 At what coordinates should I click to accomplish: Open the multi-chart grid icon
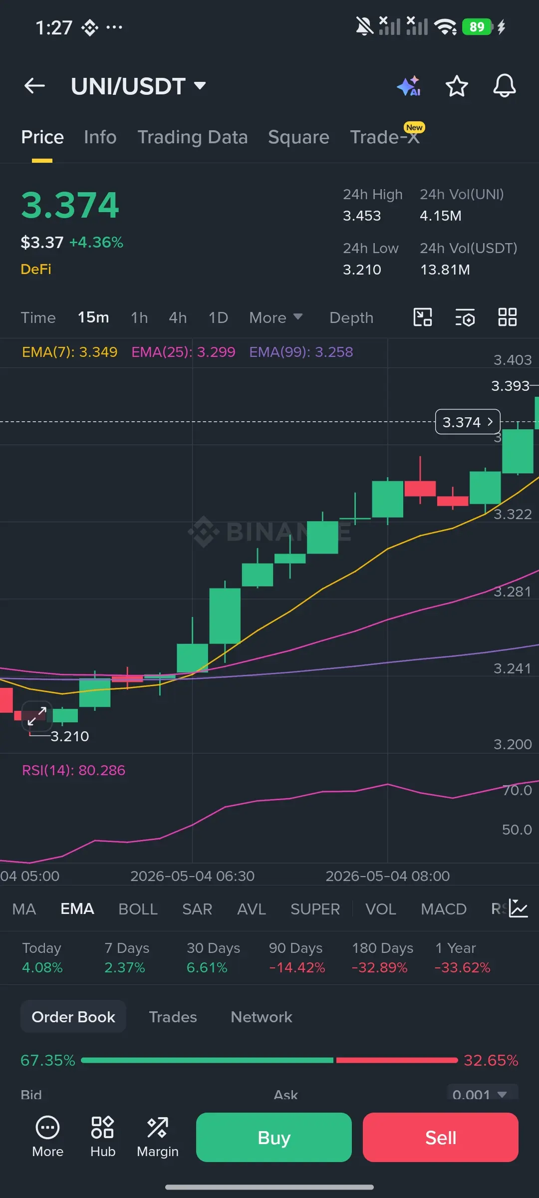(508, 317)
